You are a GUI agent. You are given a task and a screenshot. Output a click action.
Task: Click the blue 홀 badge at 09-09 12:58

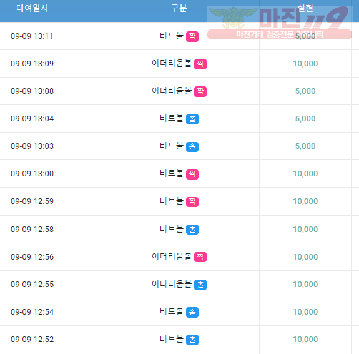[192, 230]
